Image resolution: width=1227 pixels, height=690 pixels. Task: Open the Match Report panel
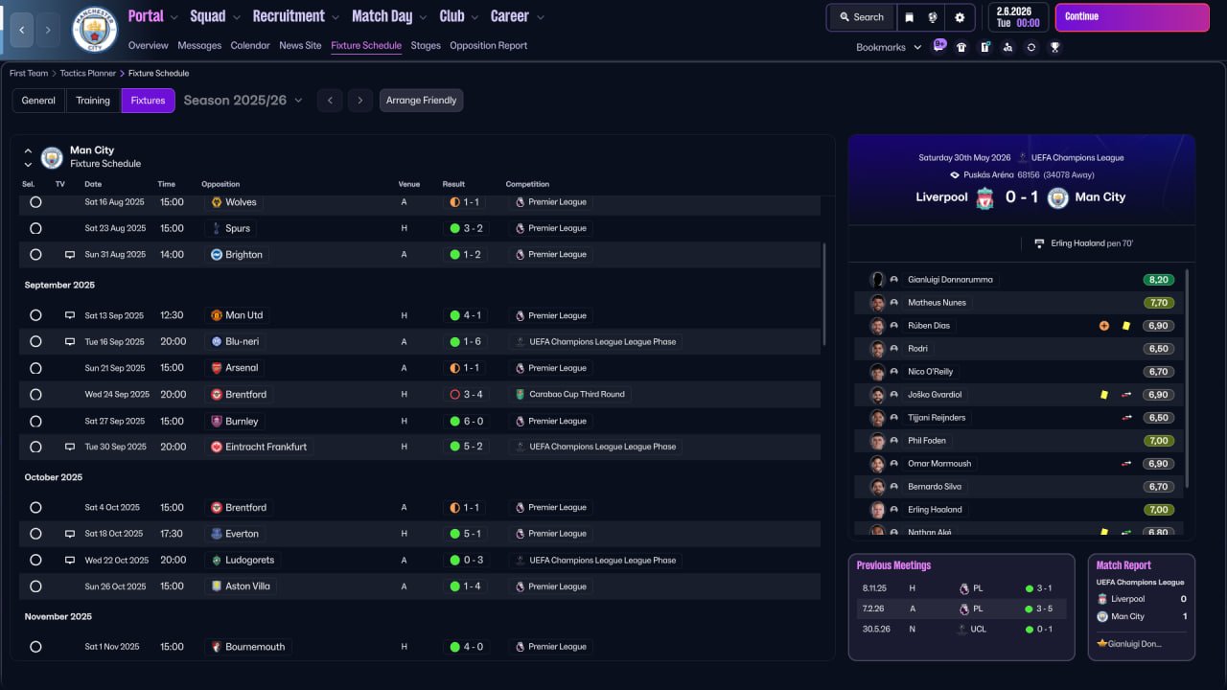[x=1142, y=607]
